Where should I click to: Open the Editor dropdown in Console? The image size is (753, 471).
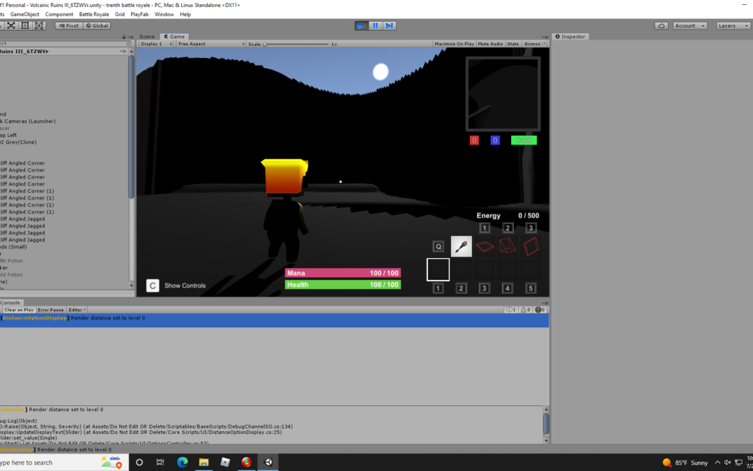point(77,310)
